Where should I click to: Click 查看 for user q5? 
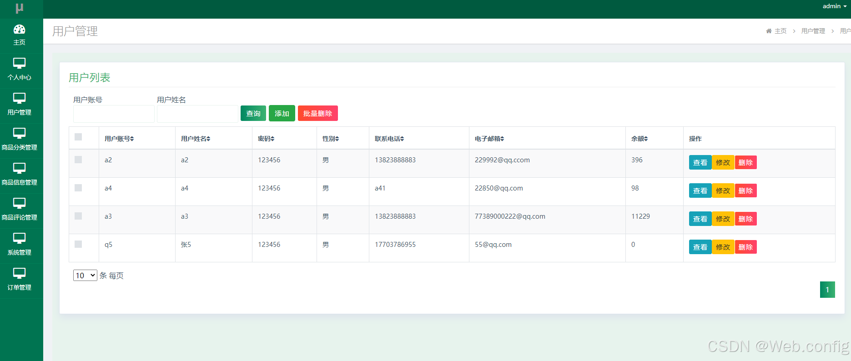700,247
